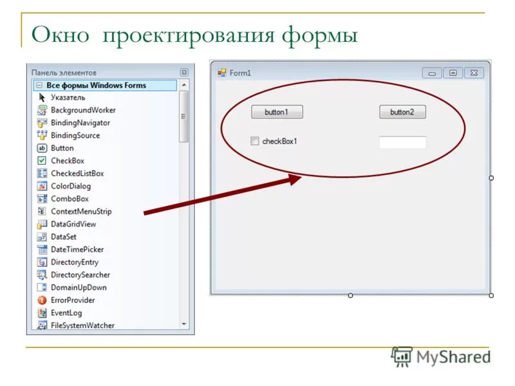Select the DataGridView text label
The width and height of the screenshot is (515, 386).
tap(73, 224)
